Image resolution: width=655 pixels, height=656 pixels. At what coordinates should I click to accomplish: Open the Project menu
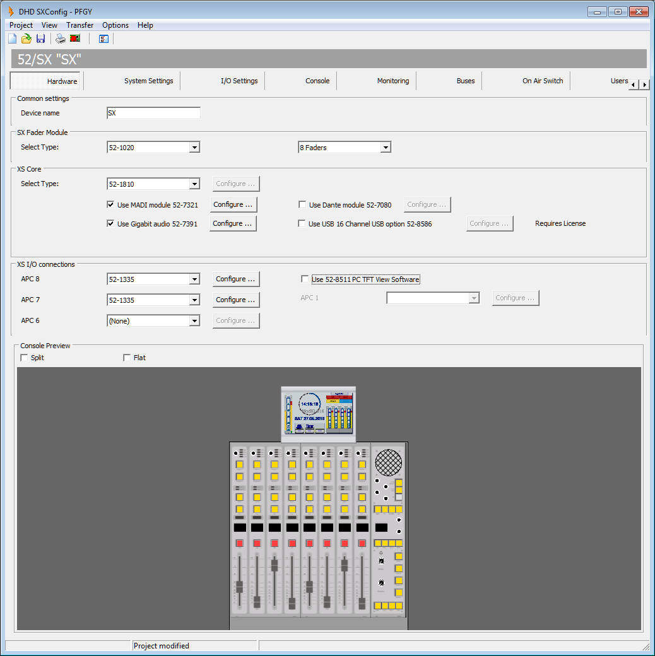(21, 25)
